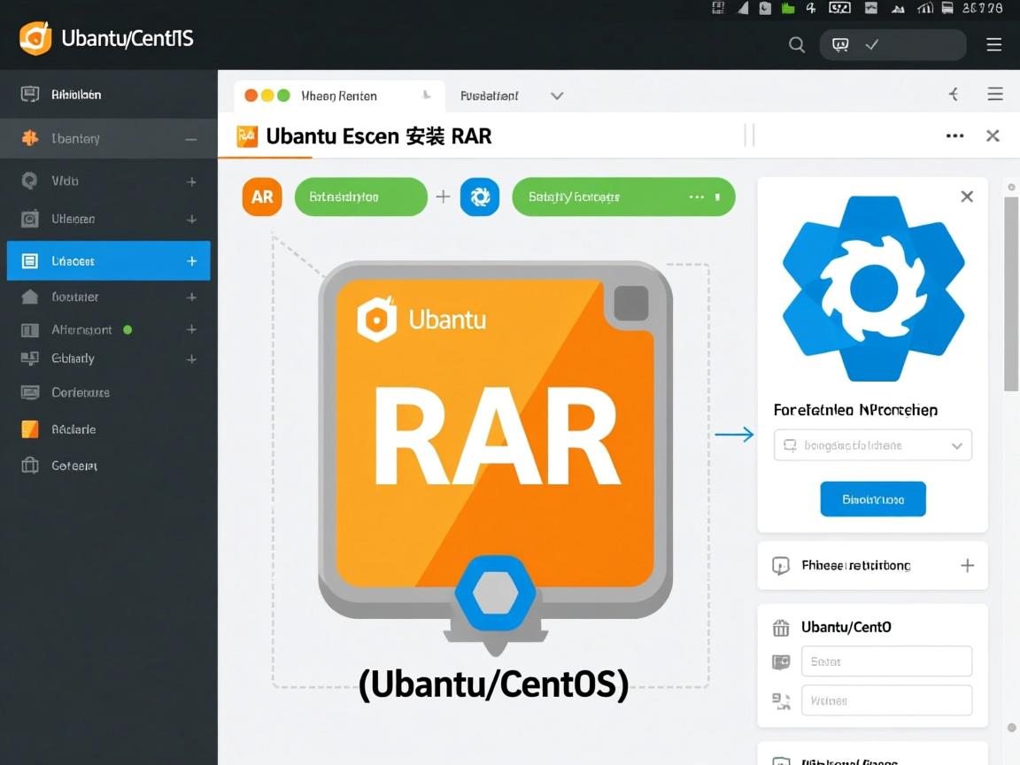The width and height of the screenshot is (1020, 765).
Task: Click the Ubuntu/CentOS logo in the top-left corner
Action: [x=37, y=38]
